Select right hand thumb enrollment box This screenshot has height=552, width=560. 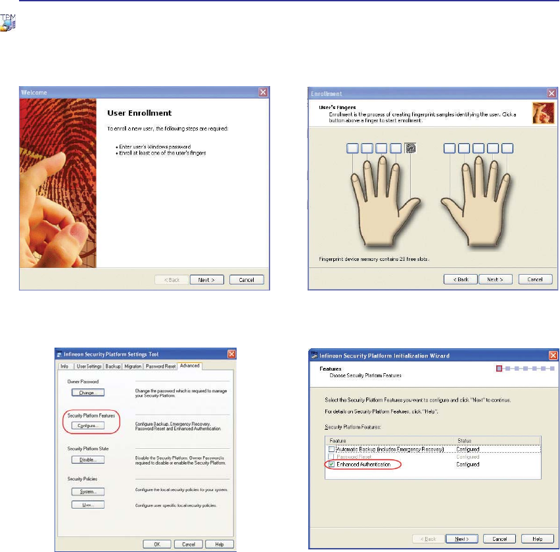click(x=450, y=148)
